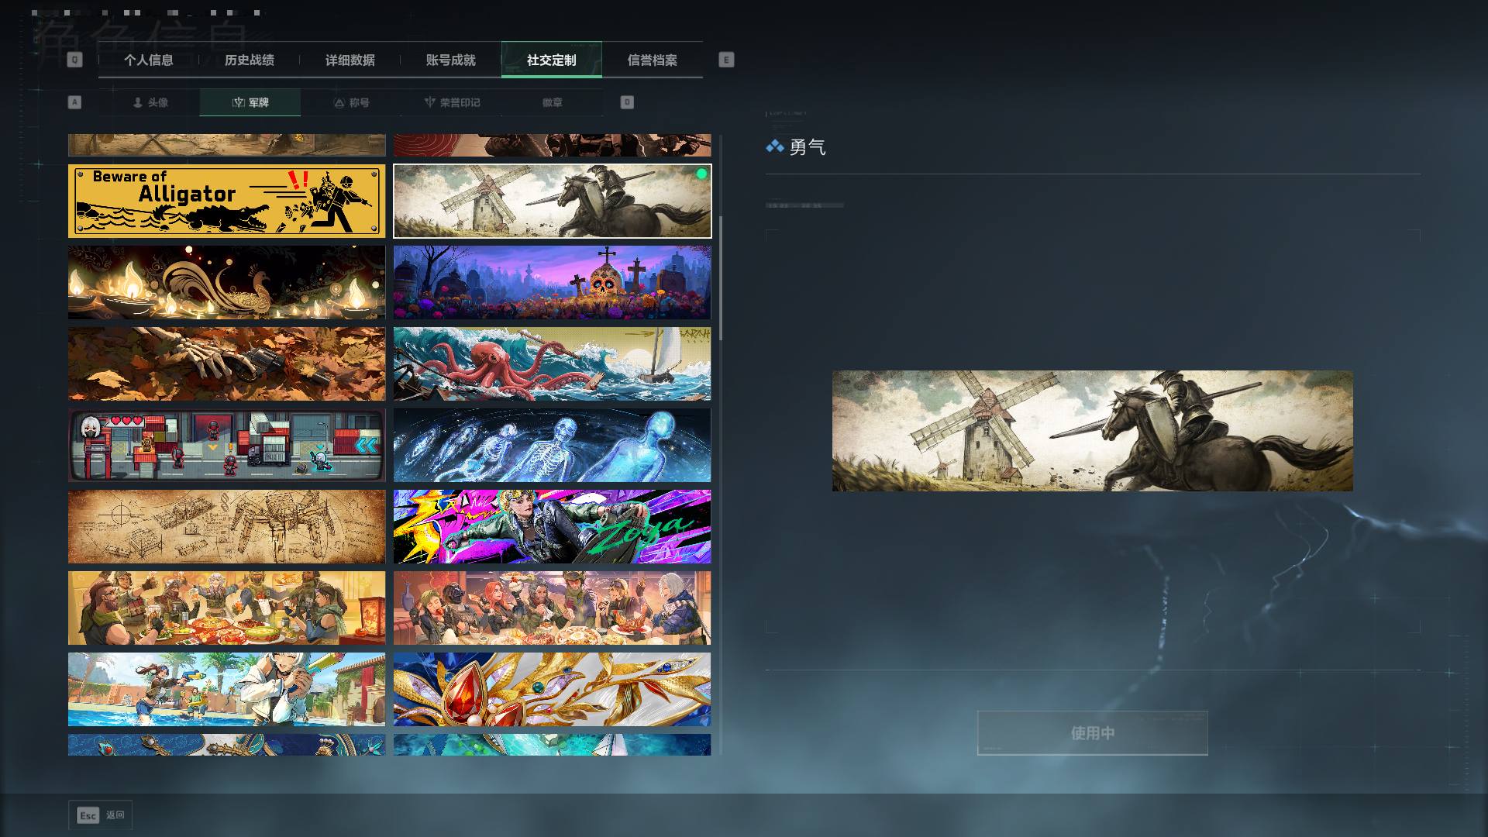
Task: Select the windmill knight card in list
Action: click(552, 201)
